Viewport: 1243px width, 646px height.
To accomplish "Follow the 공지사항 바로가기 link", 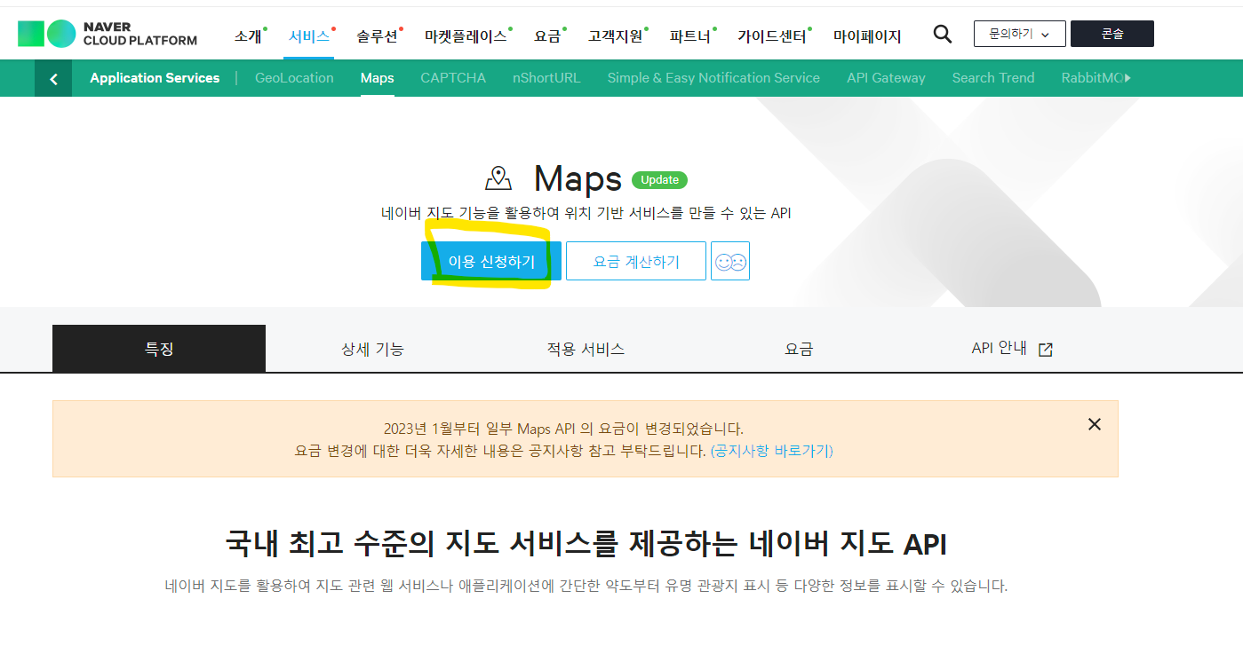I will (x=772, y=451).
